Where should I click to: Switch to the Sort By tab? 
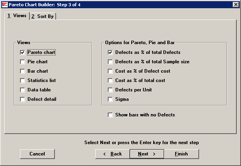click(43, 16)
